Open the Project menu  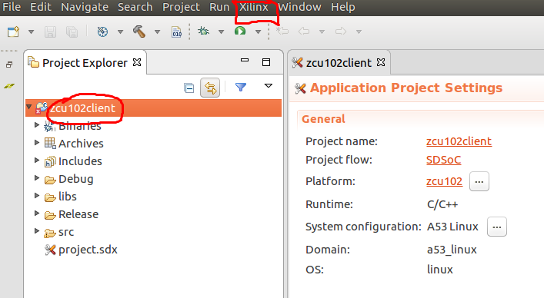click(181, 7)
